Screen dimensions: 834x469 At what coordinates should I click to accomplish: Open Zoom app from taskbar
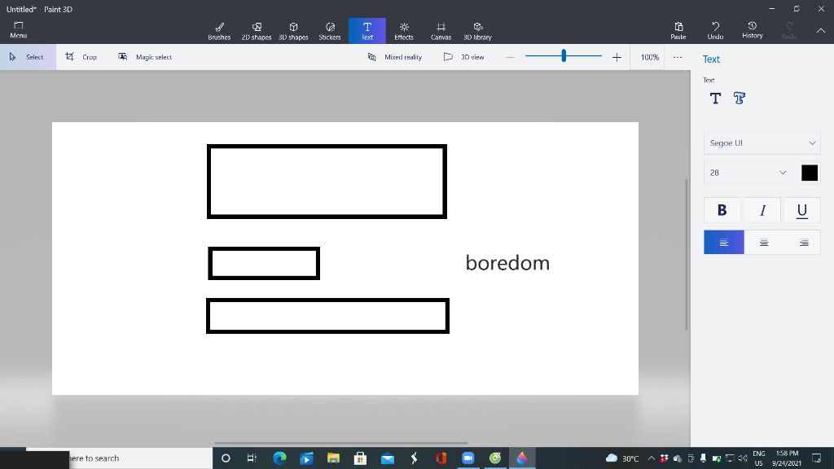click(467, 458)
